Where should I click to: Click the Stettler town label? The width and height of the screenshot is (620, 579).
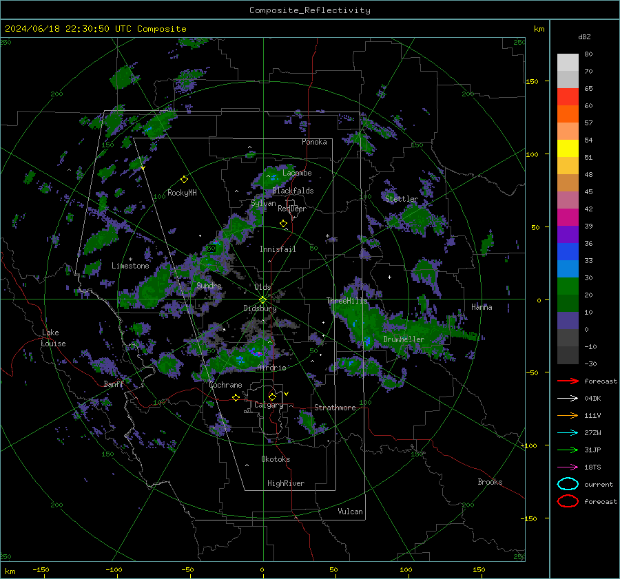coord(402,199)
